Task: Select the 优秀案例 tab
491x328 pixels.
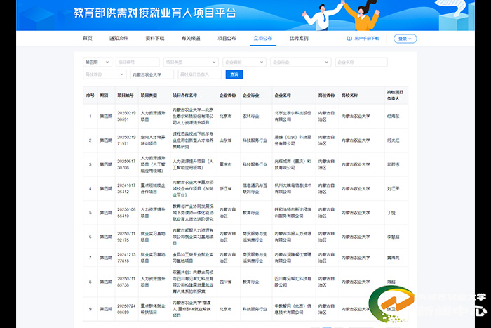Action: tap(299, 39)
